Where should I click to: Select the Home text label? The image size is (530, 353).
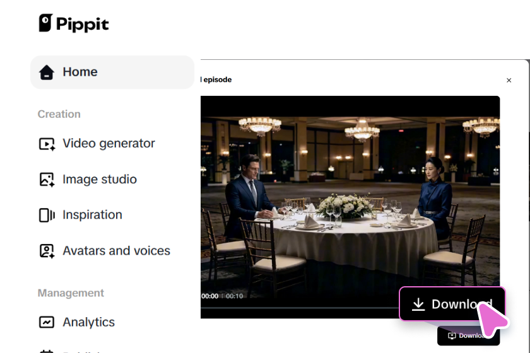point(80,72)
